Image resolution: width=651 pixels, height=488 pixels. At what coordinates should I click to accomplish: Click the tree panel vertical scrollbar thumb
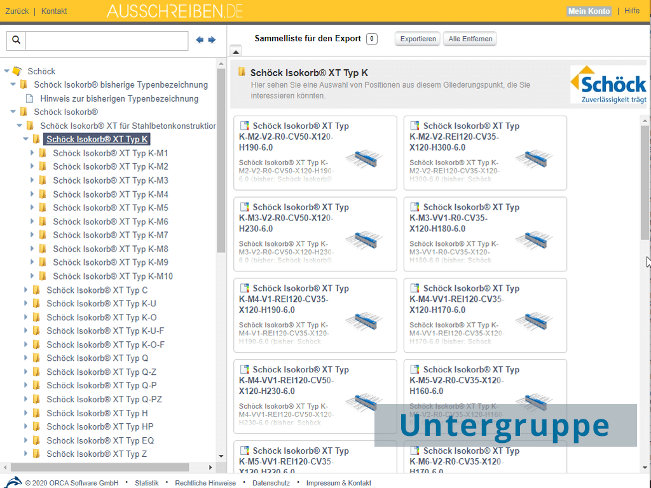[221, 161]
